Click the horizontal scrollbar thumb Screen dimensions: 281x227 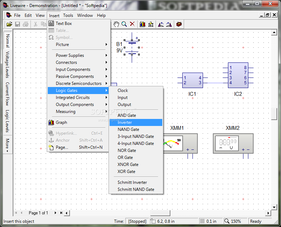tap(160, 213)
